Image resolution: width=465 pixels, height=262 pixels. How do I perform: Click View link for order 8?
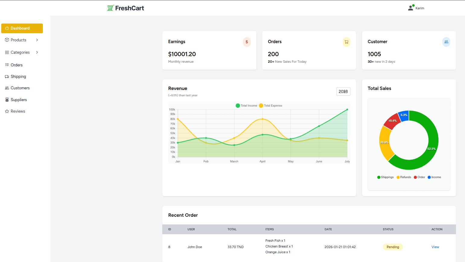click(435, 247)
